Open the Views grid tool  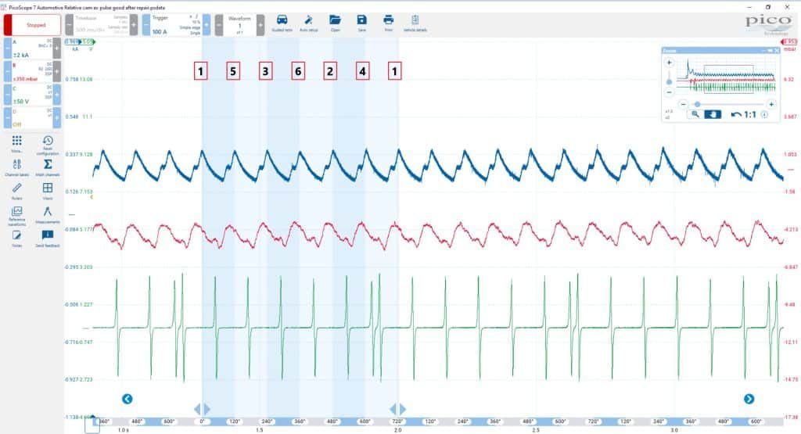[x=48, y=191]
